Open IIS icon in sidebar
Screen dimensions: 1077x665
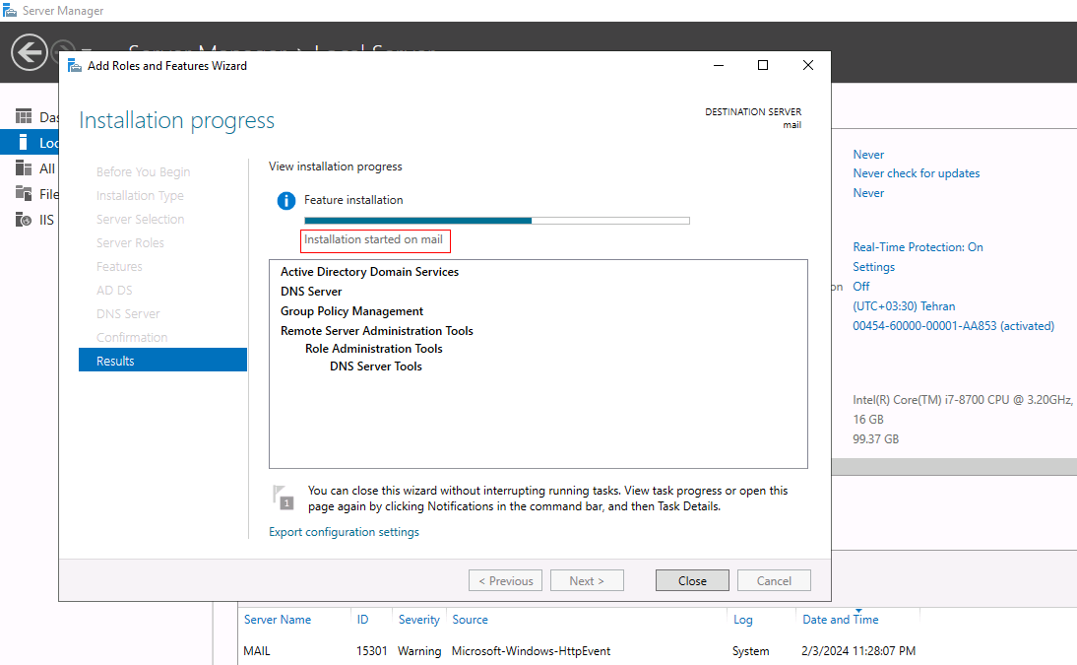pos(24,220)
